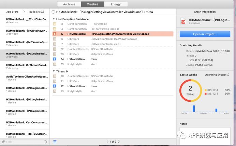
Task: Select the highlighted frame 5 viewDidLoad row
Action: coord(113,34)
